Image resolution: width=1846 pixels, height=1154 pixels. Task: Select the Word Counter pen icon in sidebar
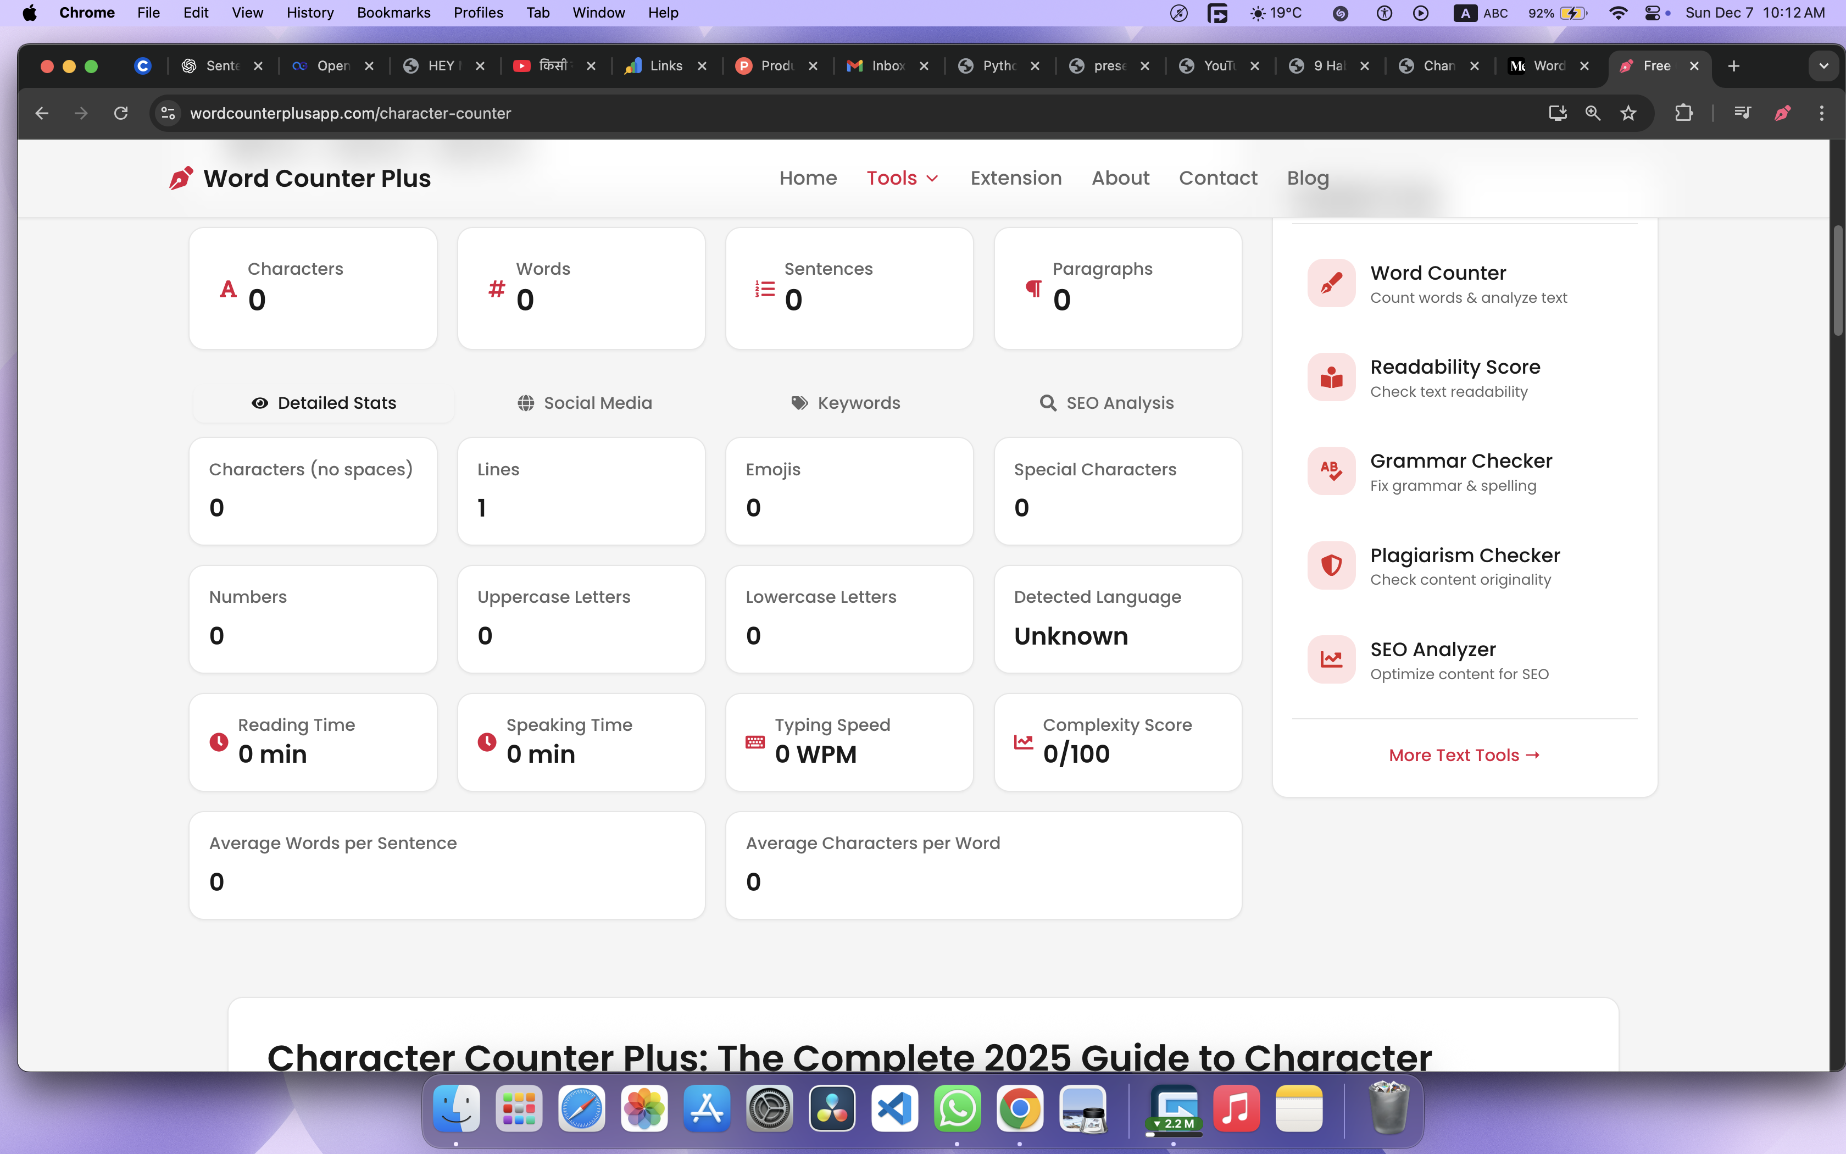click(1330, 283)
